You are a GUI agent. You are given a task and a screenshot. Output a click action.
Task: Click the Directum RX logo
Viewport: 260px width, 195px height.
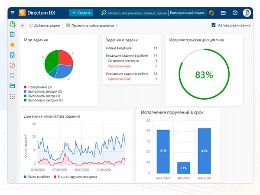coord(37,13)
